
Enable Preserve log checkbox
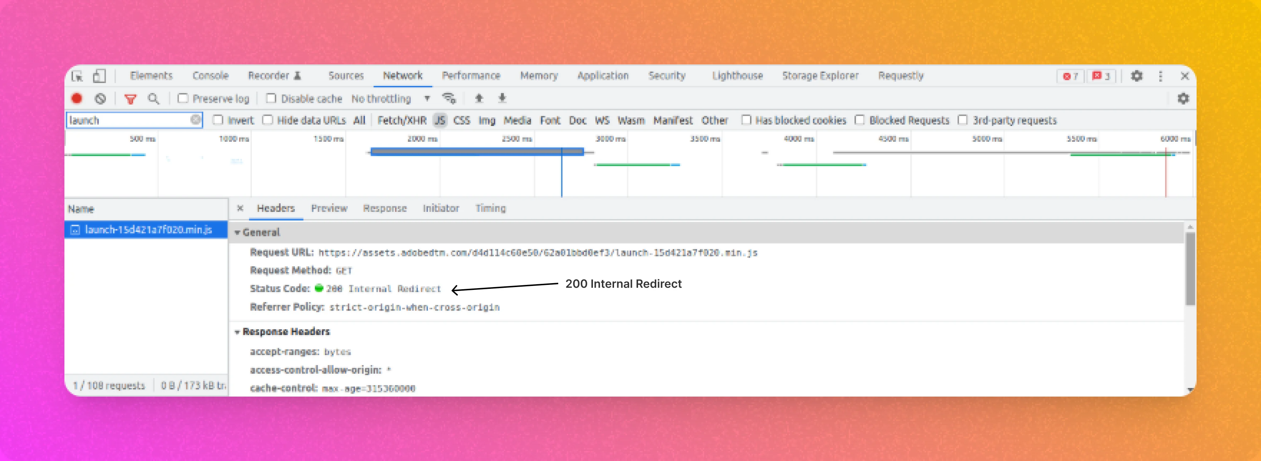pyautogui.click(x=182, y=98)
